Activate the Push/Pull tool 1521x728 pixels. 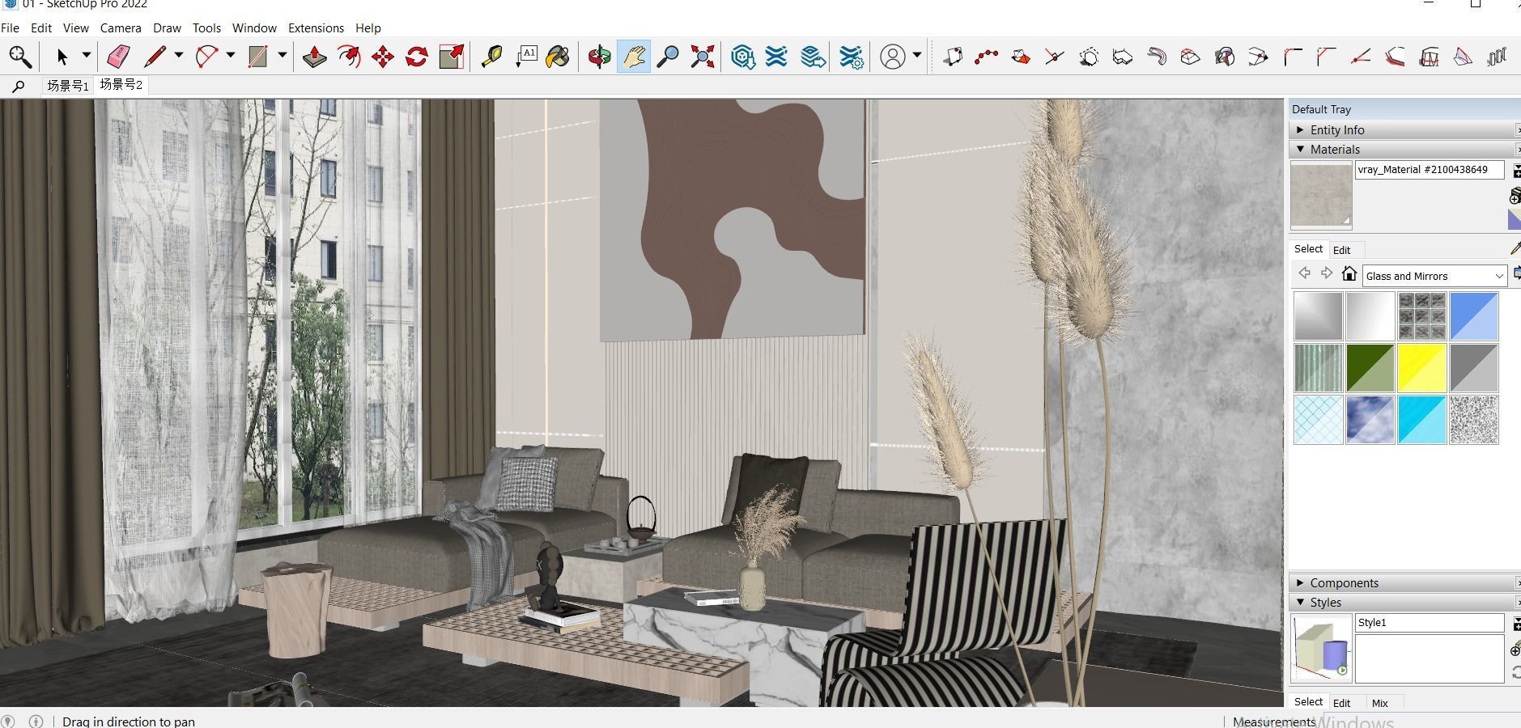[x=314, y=57]
